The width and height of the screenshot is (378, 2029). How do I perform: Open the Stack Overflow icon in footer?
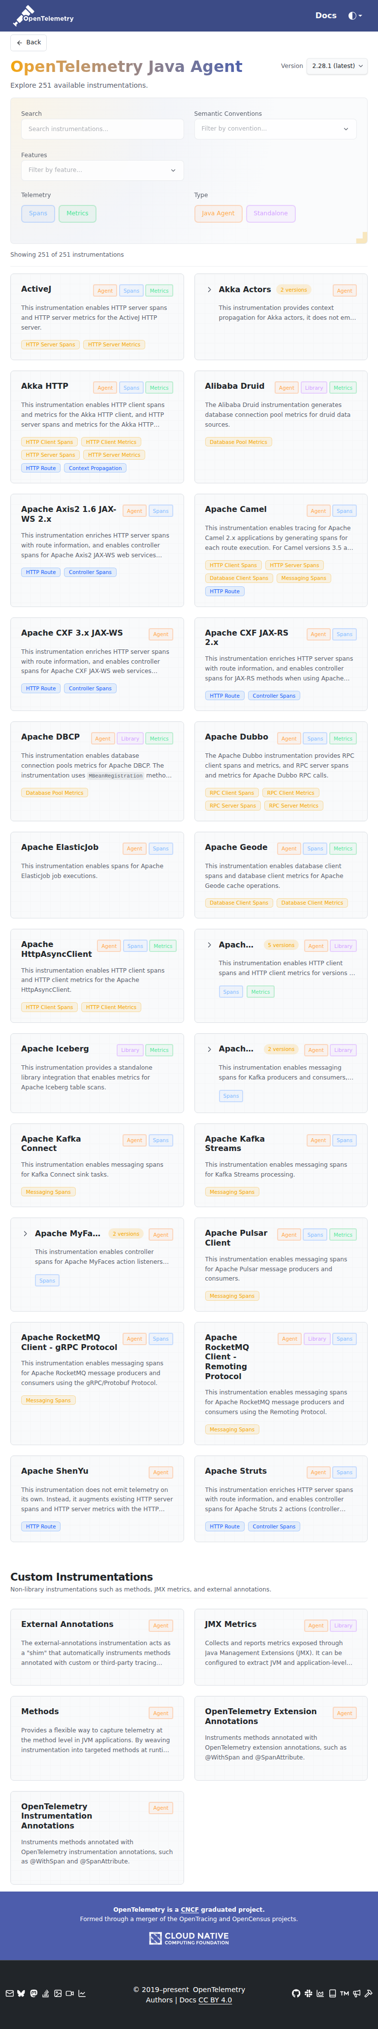tap(46, 1994)
